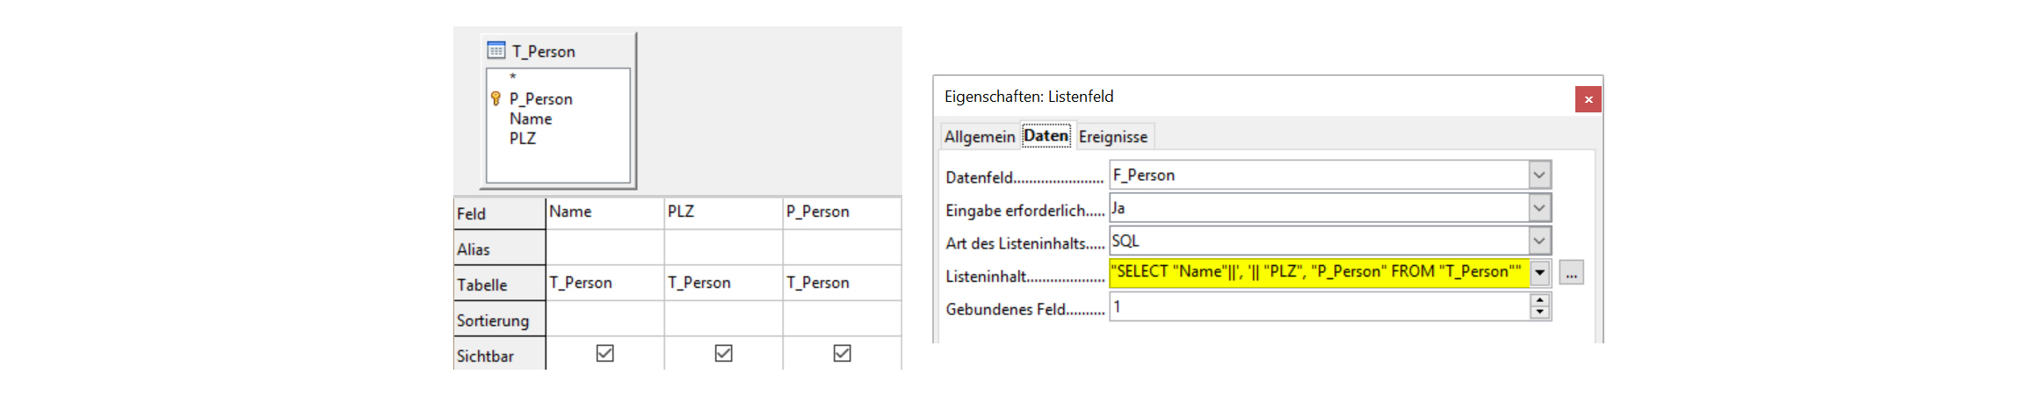Screen dimensions: 2019x396
Task: Toggle Sichtbar checkbox for P_Person column
Action: (842, 353)
